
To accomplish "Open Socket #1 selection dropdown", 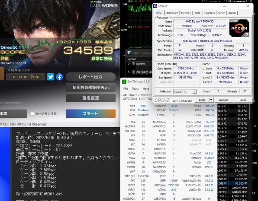I will (185, 91).
